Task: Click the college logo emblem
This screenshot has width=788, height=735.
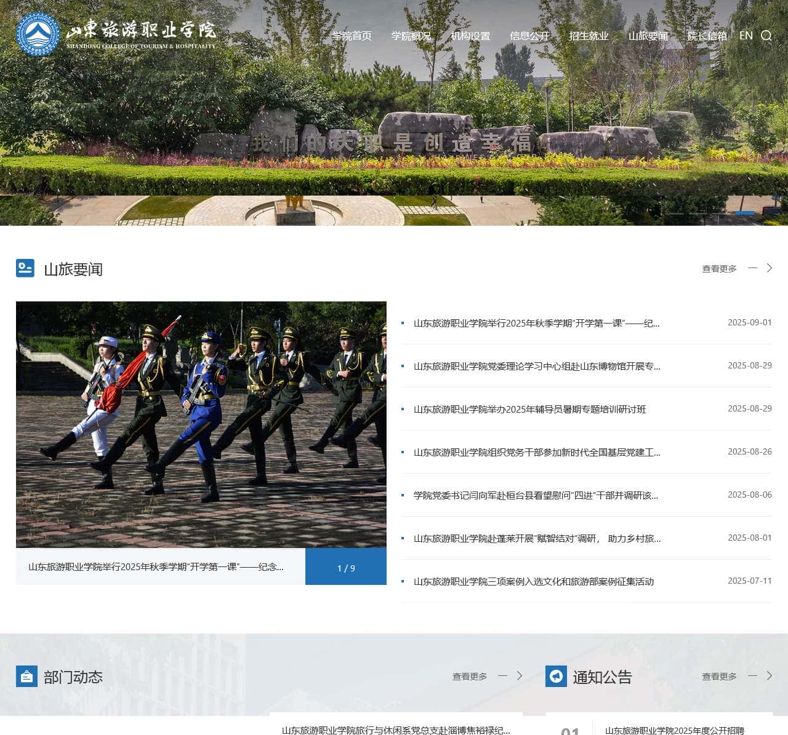Action: tap(38, 34)
